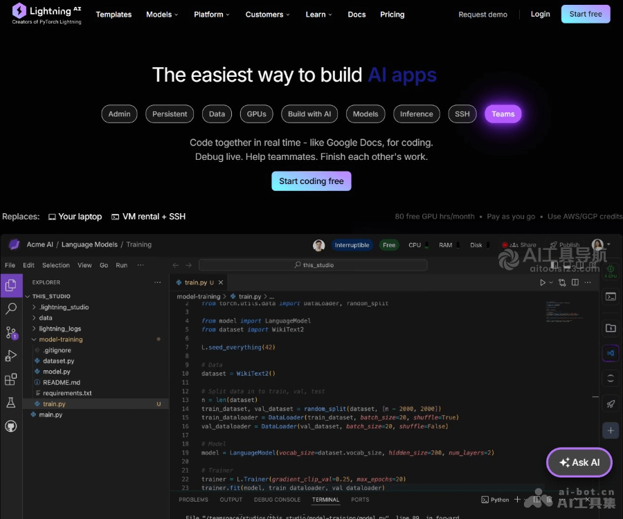Expand the data folder
The height and width of the screenshot is (519, 623).
tap(42, 318)
